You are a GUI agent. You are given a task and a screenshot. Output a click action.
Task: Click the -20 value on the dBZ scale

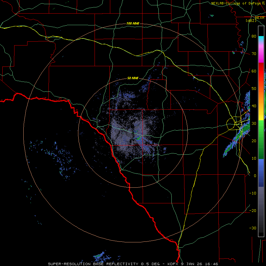click(x=253, y=211)
